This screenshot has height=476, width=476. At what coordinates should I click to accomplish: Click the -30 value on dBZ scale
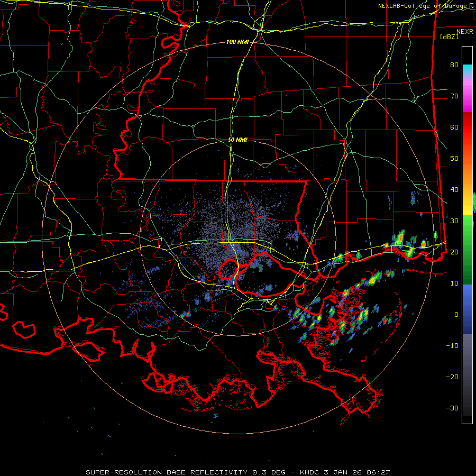[452, 408]
